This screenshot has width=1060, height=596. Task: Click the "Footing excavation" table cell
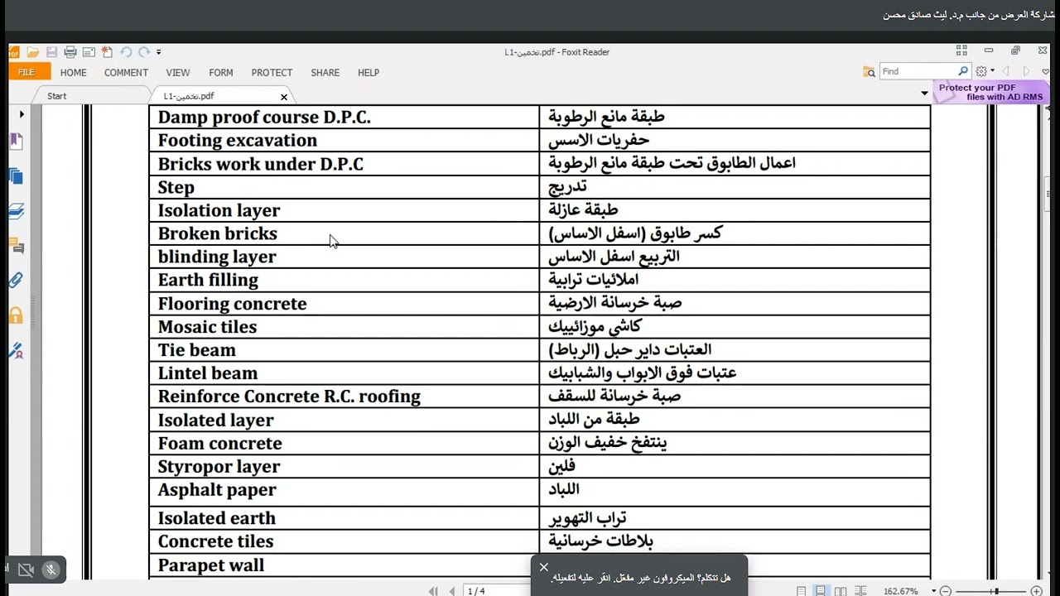pos(344,140)
